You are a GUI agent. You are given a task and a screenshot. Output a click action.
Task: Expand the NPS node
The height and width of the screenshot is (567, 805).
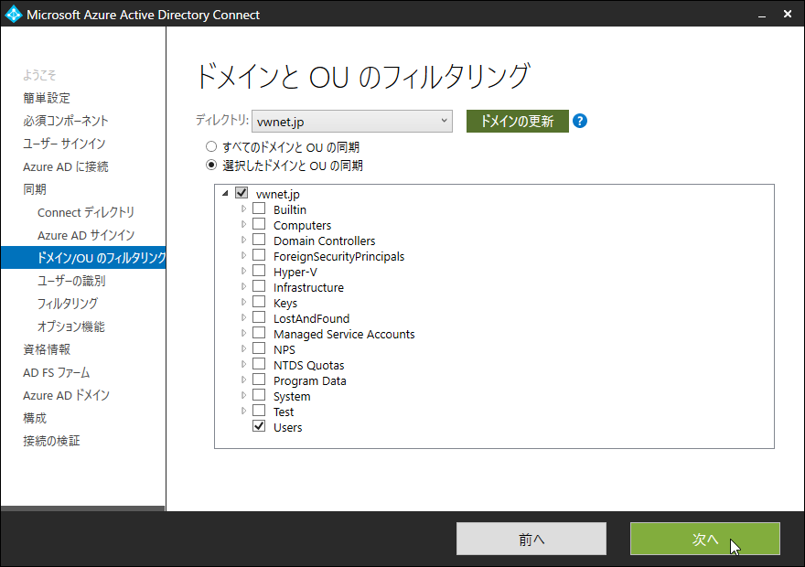click(244, 349)
